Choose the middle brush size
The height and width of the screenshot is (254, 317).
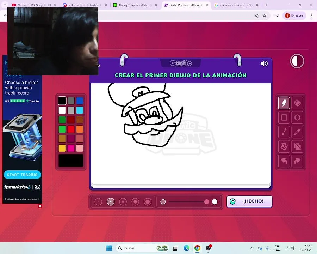click(x=123, y=202)
